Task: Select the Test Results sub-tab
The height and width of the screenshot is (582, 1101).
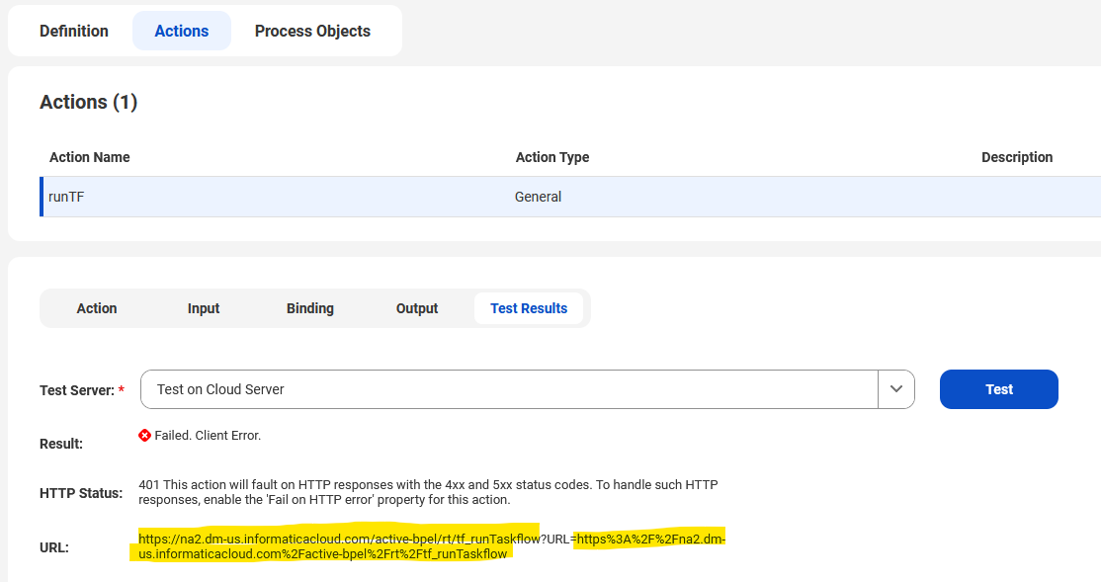Action: pyautogui.click(x=529, y=308)
